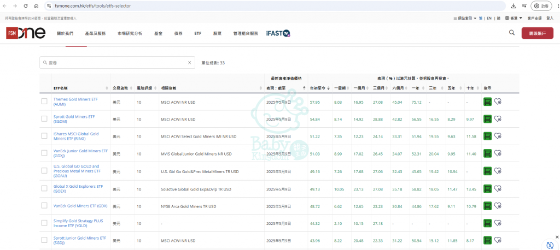Add AUMI to watchlist with heart icon
Screen dimensions: 560x250
point(498,102)
